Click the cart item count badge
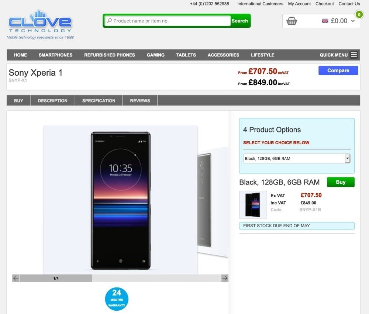Viewport: 369px width, 314px height. coord(359,15)
